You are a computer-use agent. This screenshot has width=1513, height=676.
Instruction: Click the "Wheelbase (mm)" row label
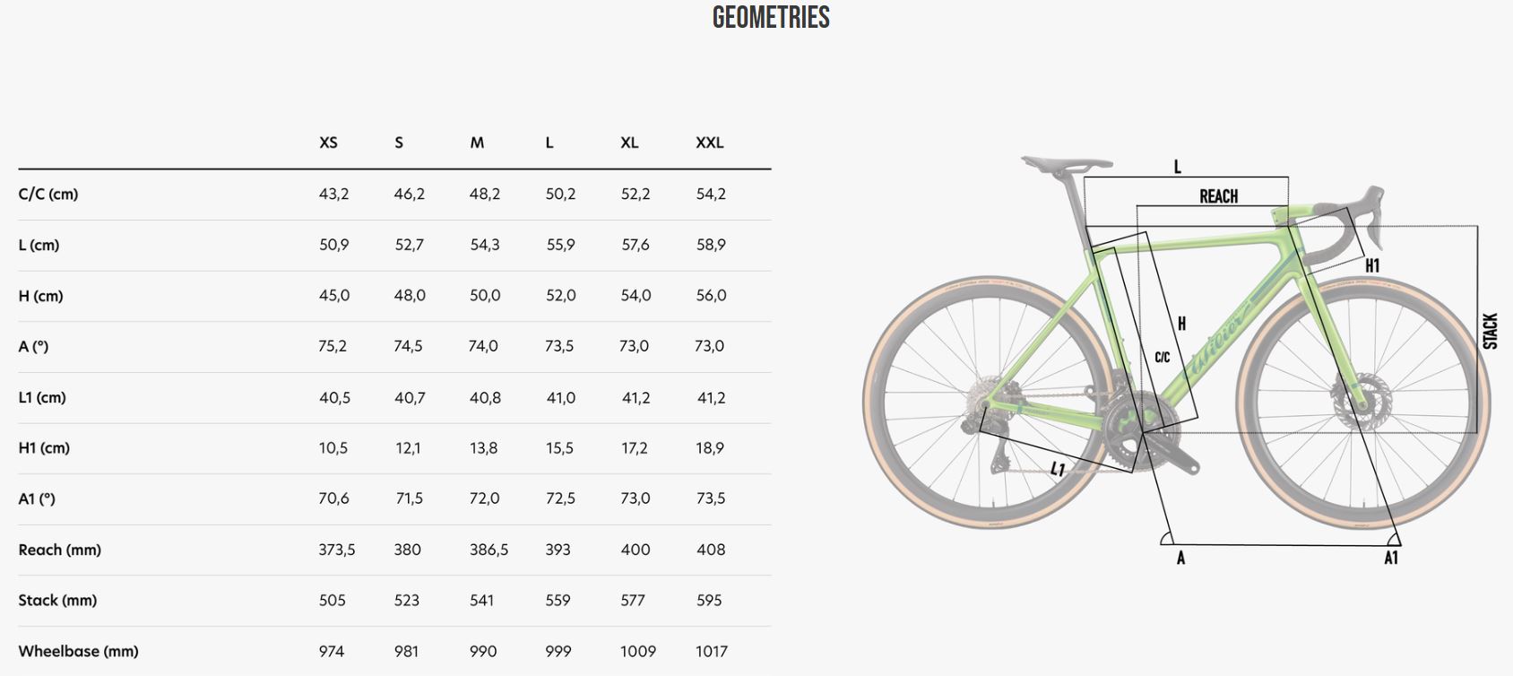78,652
